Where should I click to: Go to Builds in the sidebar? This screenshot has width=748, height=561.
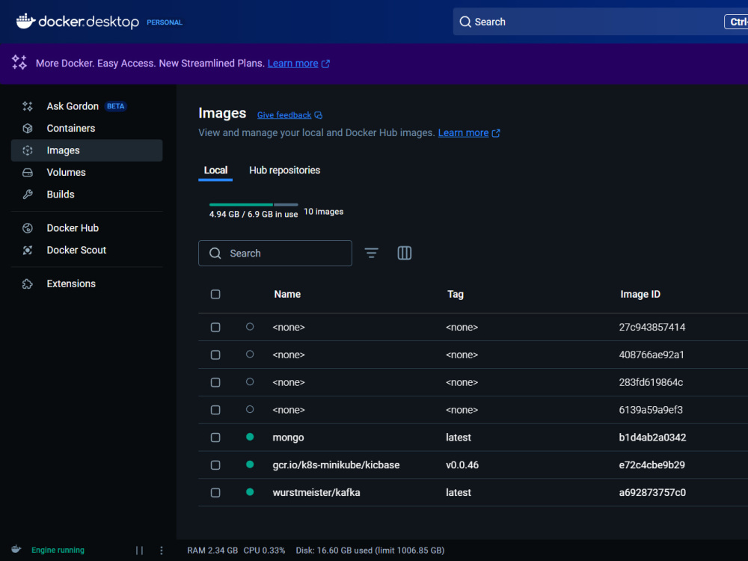pyautogui.click(x=86, y=194)
